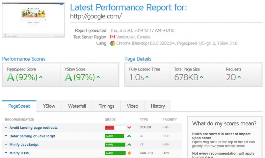Open the Timings tab

coord(106,106)
